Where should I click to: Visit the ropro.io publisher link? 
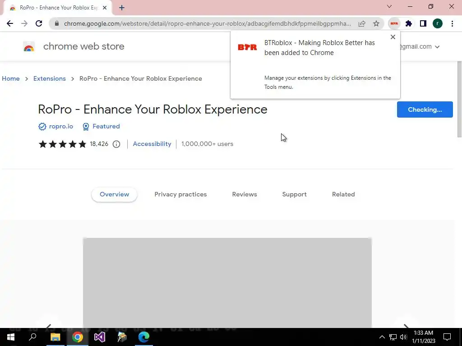61,126
